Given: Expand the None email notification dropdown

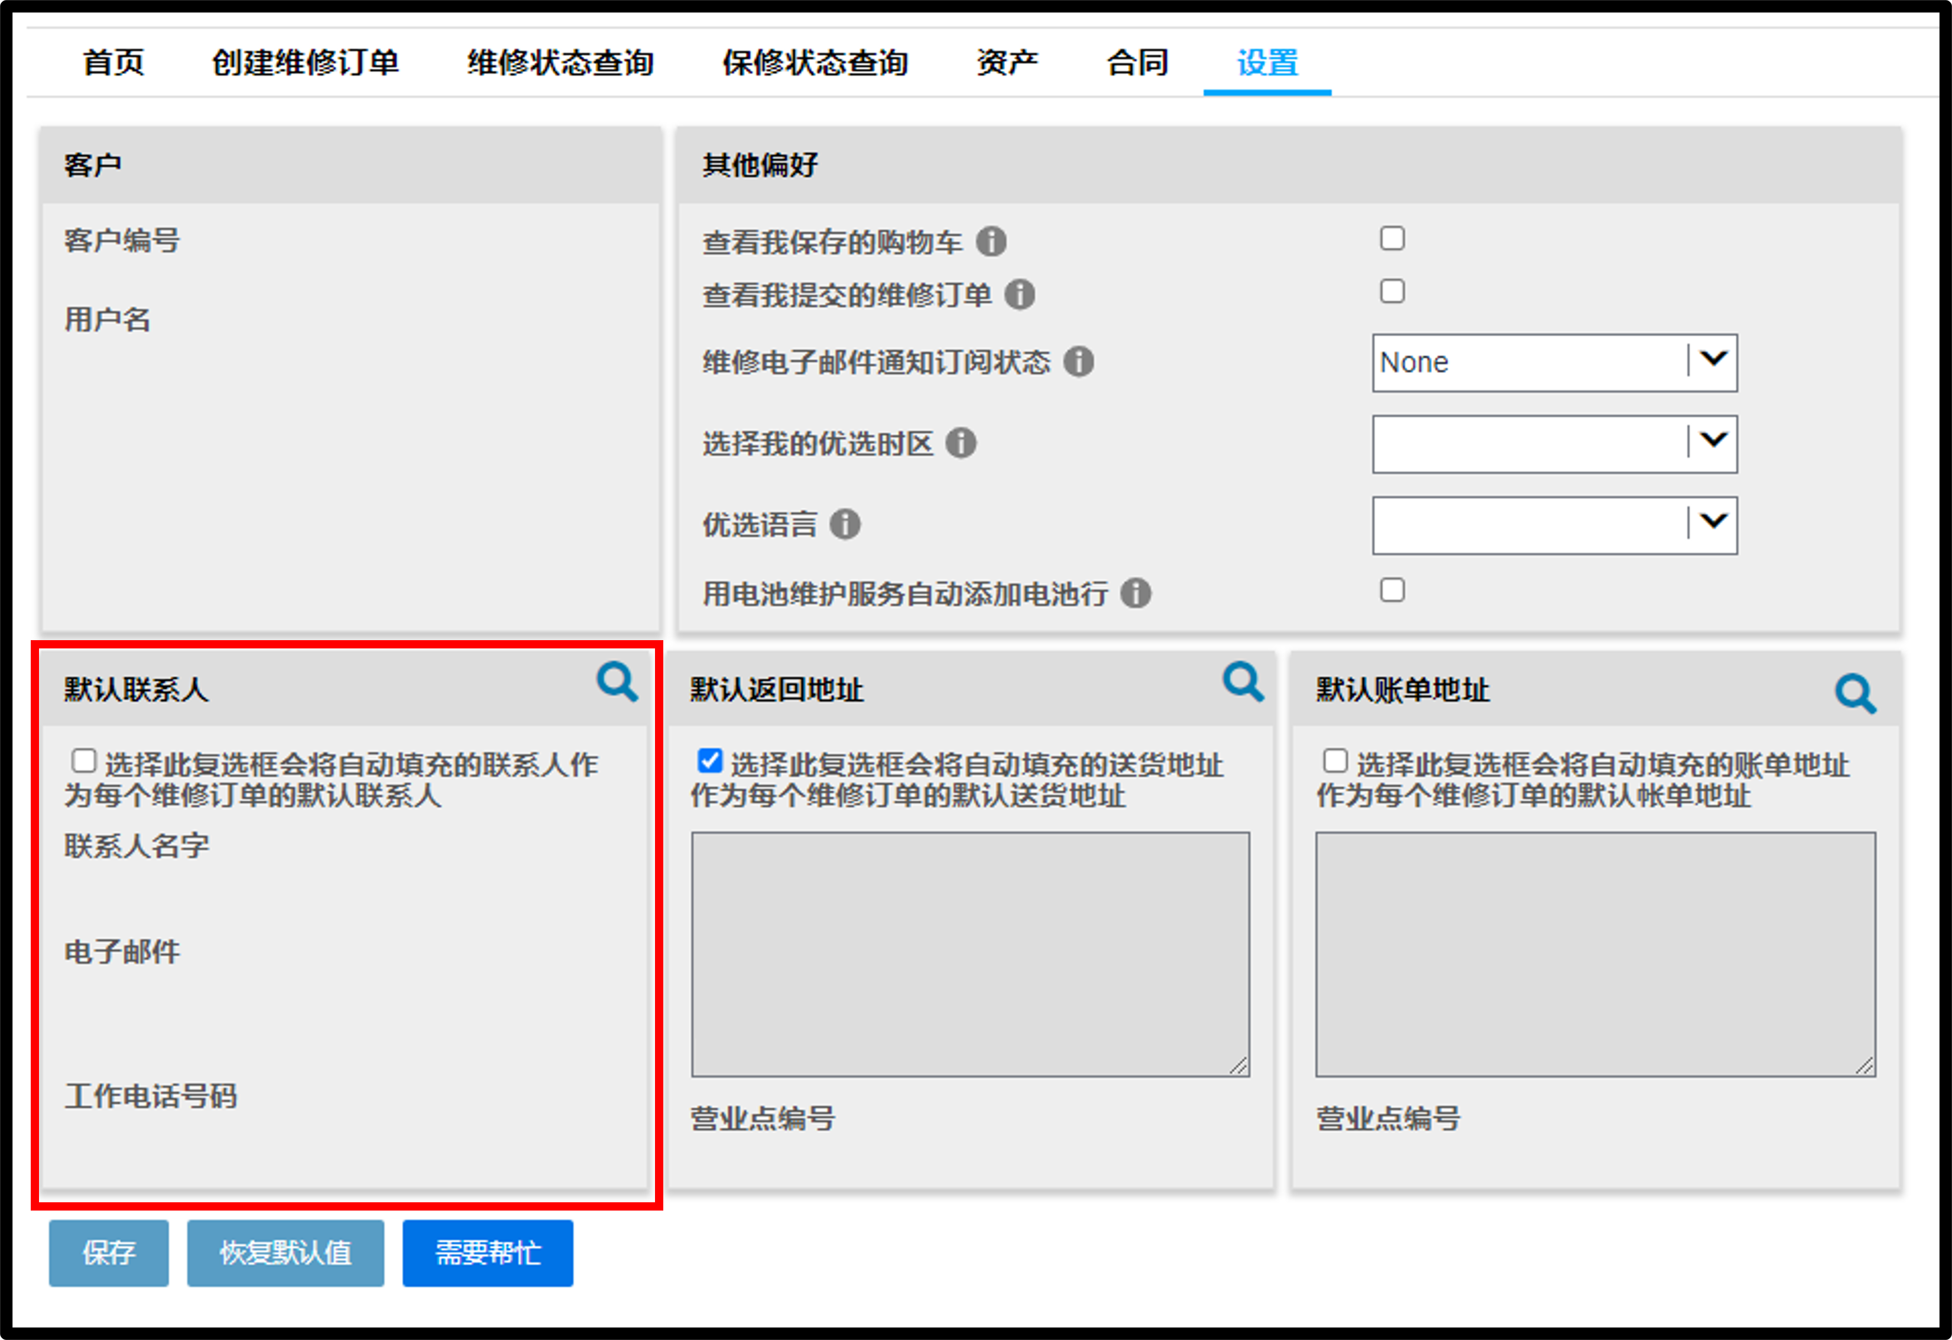Looking at the screenshot, I should [x=1555, y=363].
